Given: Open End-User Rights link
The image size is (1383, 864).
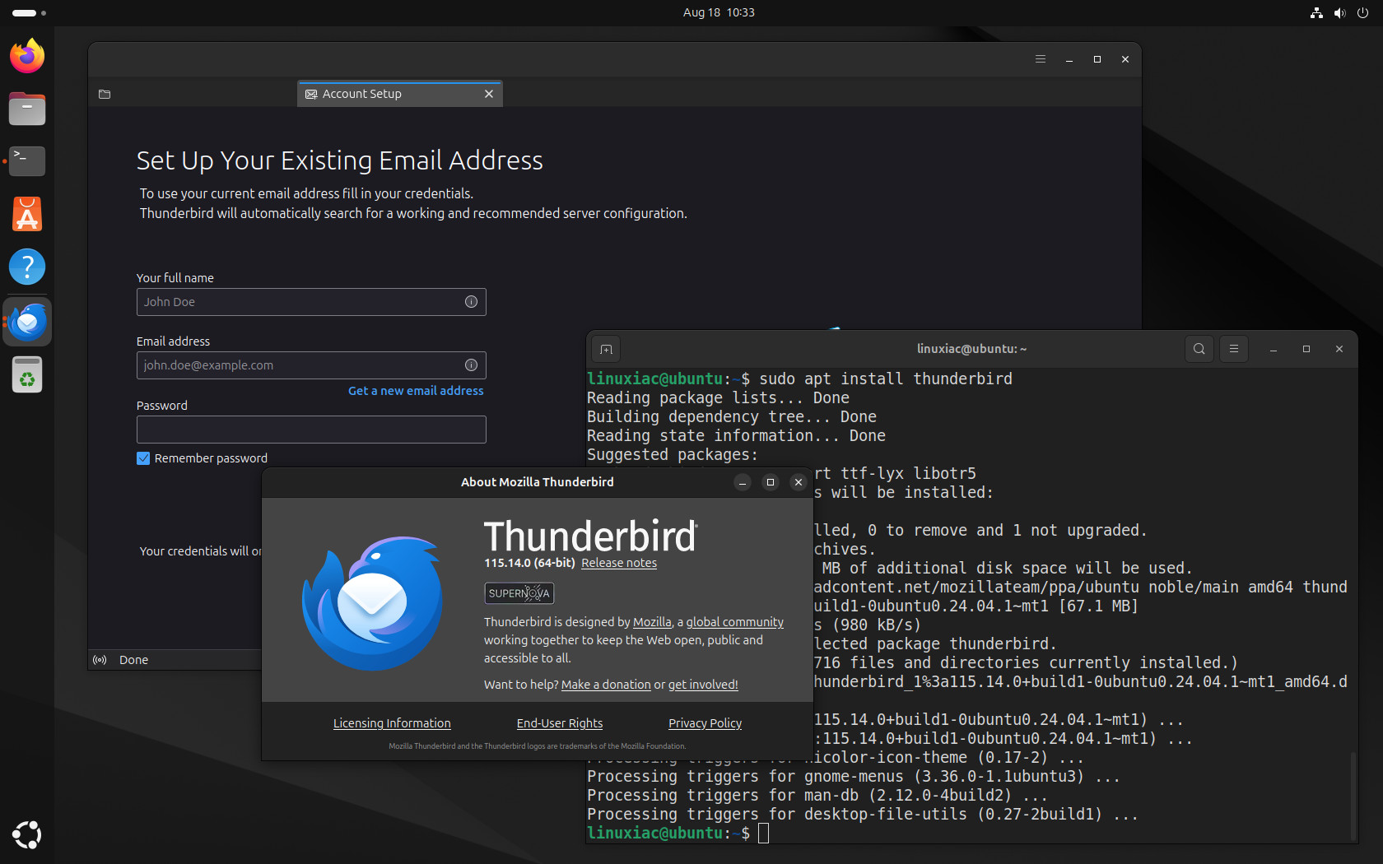Looking at the screenshot, I should tap(560, 723).
